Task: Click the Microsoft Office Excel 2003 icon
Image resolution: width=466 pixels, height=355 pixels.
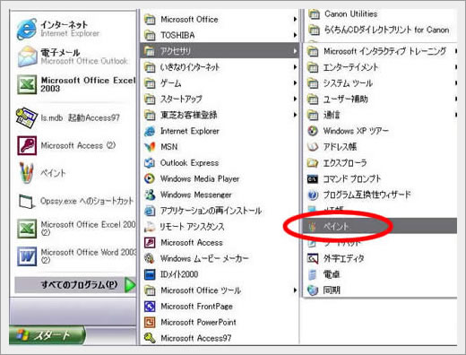Action: pos(27,84)
